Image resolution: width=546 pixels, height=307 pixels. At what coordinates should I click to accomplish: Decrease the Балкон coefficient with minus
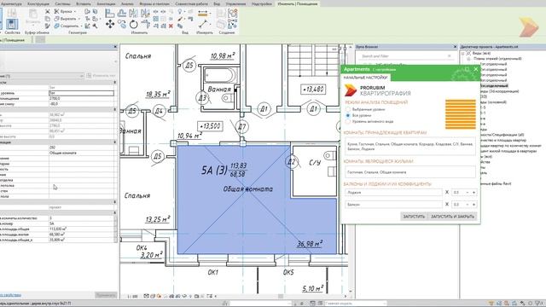(468, 205)
